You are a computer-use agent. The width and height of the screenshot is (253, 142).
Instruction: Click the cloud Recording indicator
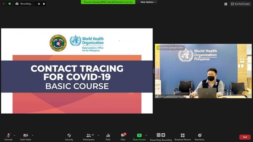click(24, 4)
